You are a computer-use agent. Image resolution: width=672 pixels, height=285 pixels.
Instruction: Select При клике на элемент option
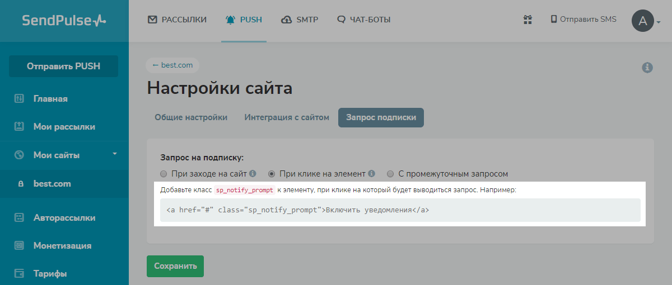click(272, 174)
